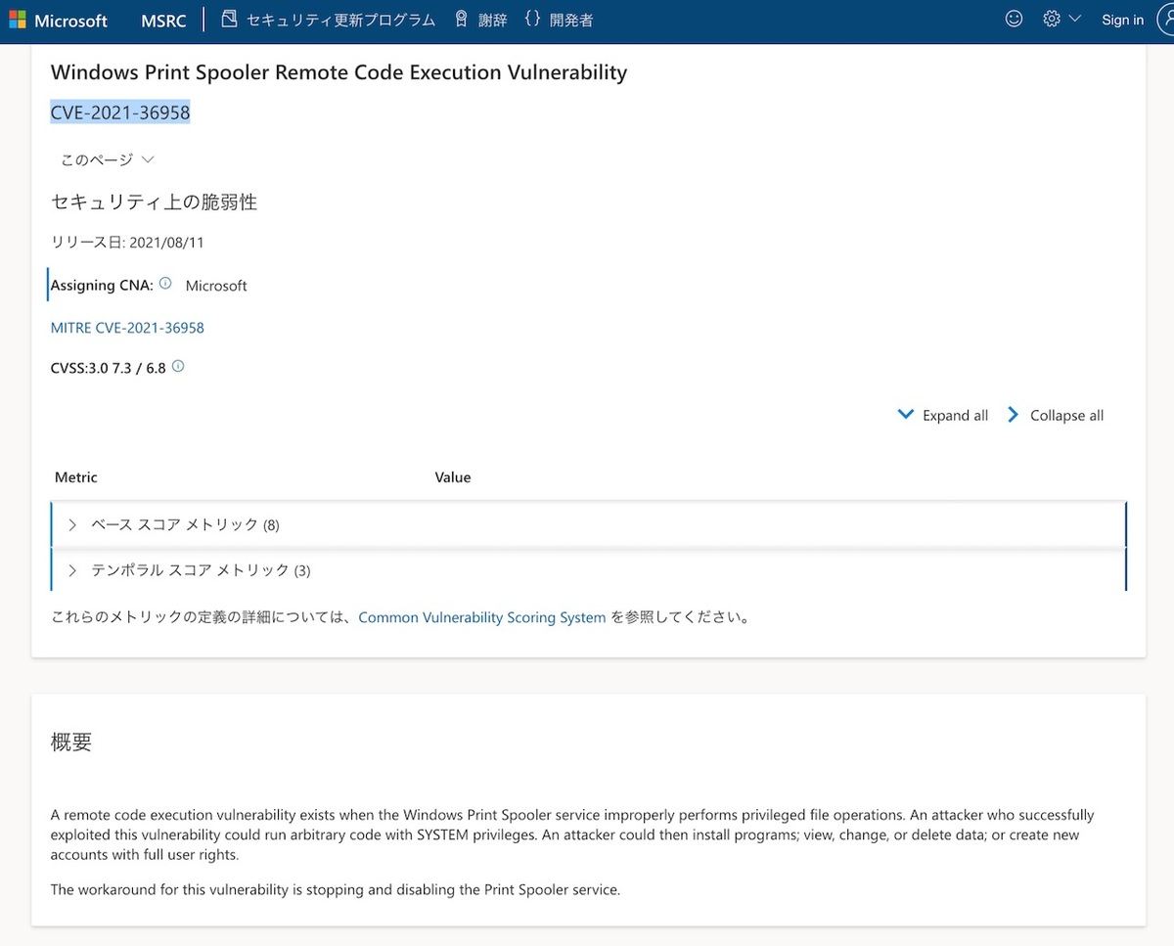Click the セキュリティ更新プログラム document icon
This screenshot has height=946, width=1174.
click(229, 19)
